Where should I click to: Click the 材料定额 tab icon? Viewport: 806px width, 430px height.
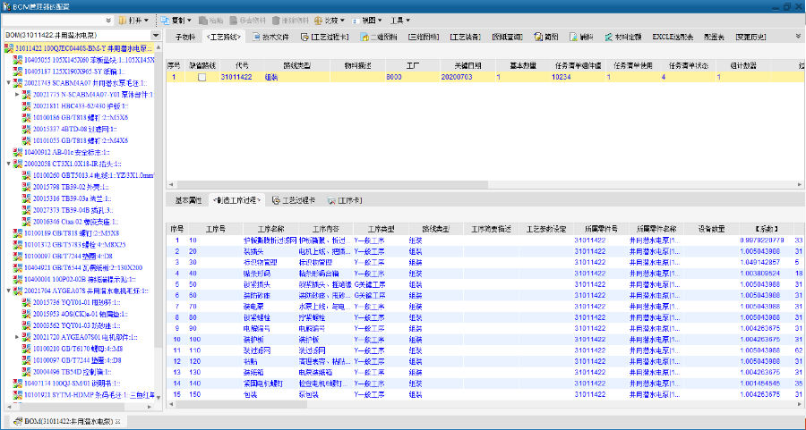(x=608, y=38)
